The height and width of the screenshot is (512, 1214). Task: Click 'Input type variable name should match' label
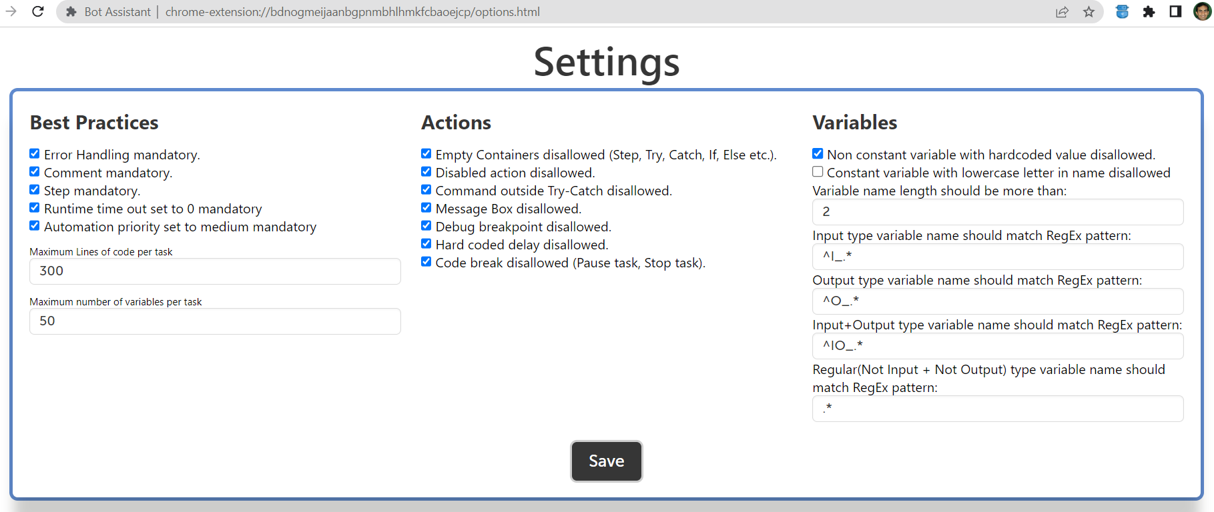click(972, 236)
